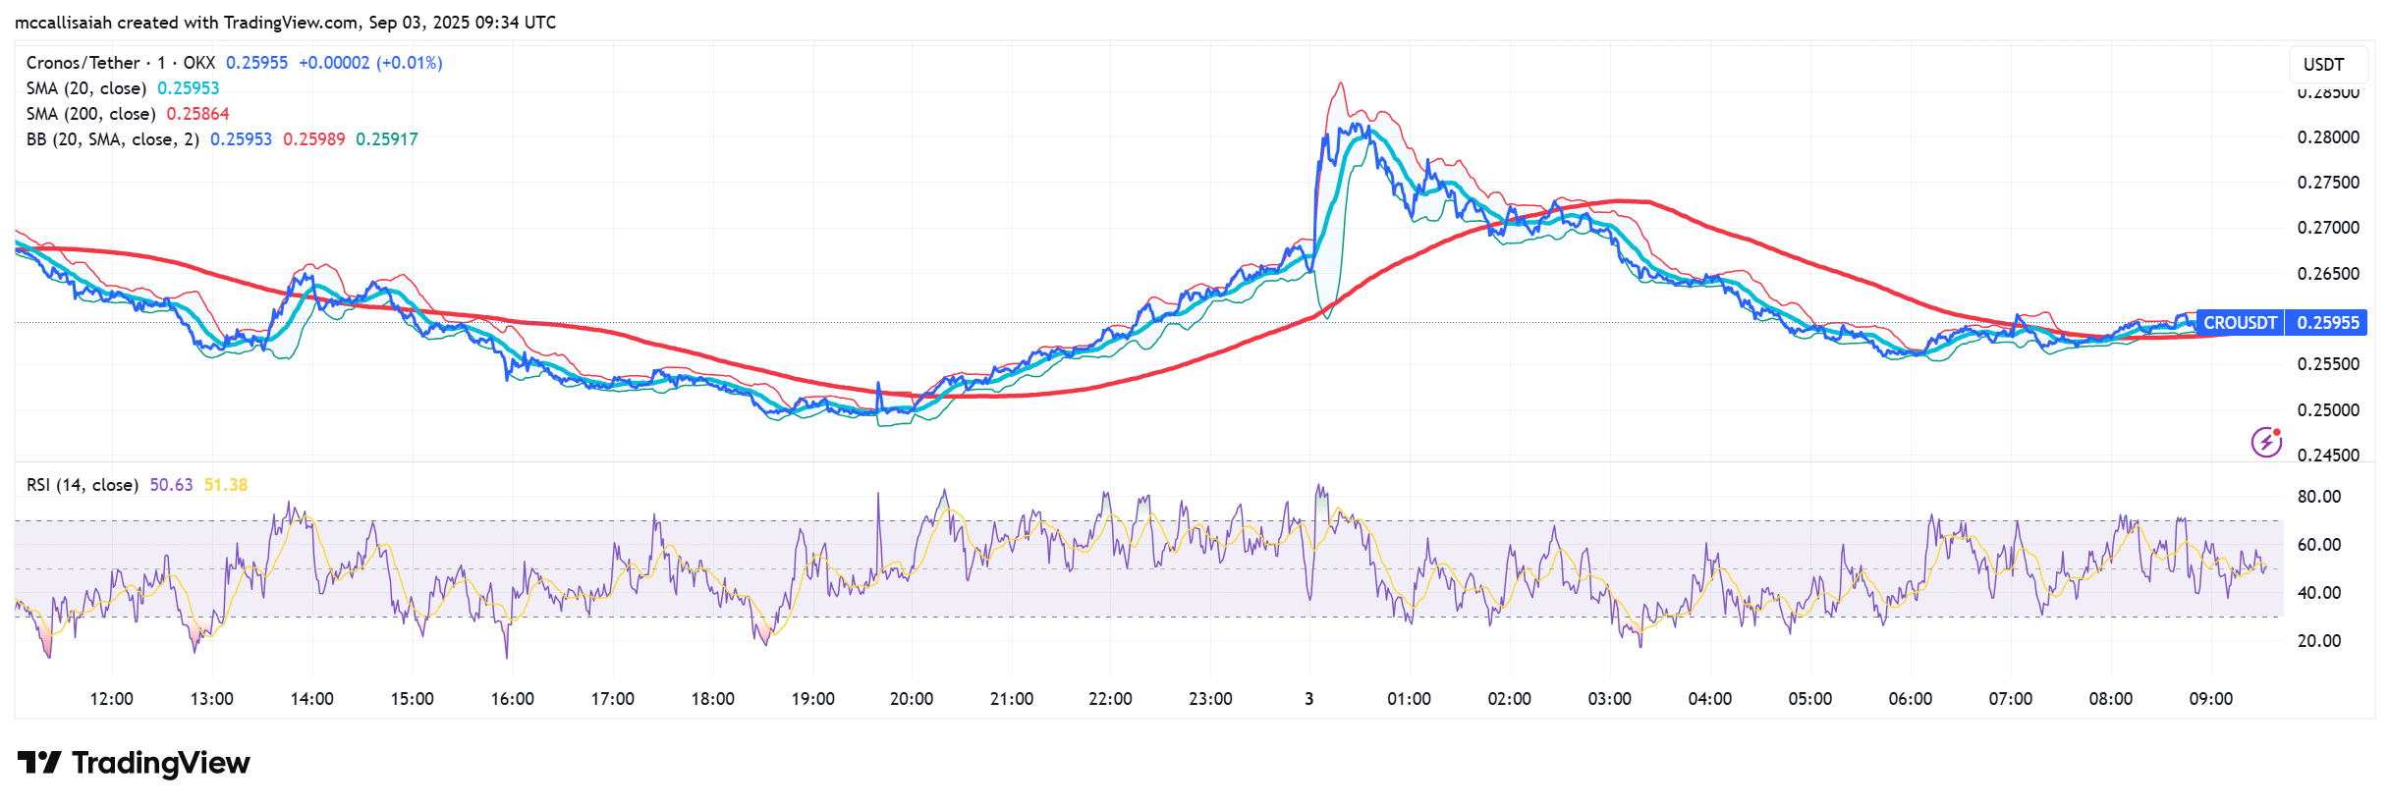Click the yellow RSI value 51.38
This screenshot has height=807, width=2390.
226,485
